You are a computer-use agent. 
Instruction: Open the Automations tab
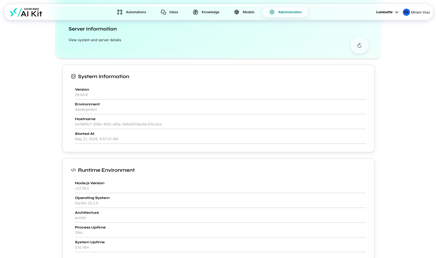tap(132, 12)
